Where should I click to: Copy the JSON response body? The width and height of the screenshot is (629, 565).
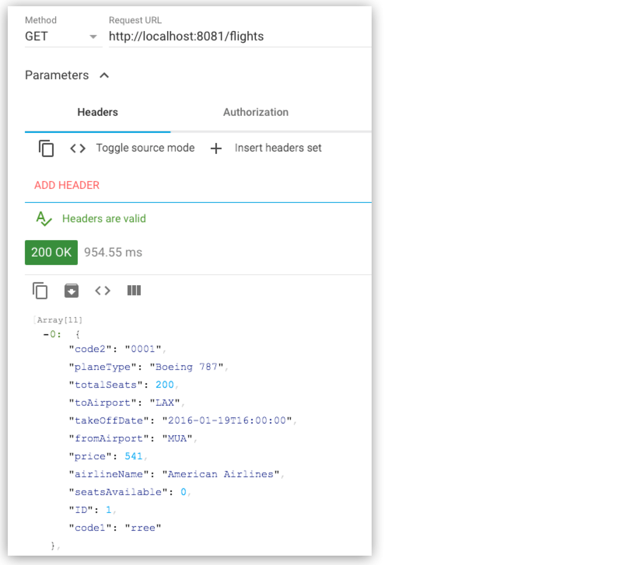point(40,290)
